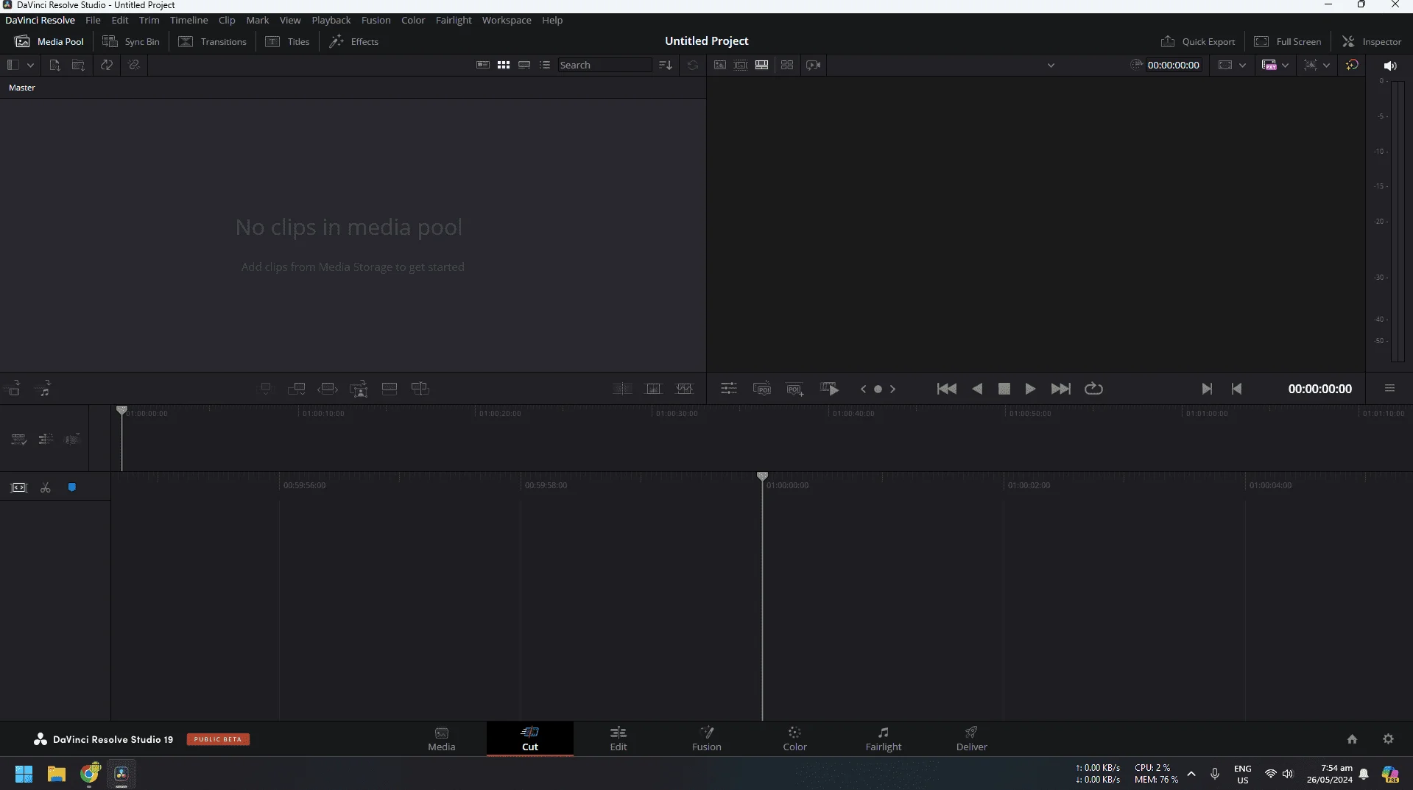Open the viewer options hamburger menu

pyautogui.click(x=1389, y=388)
